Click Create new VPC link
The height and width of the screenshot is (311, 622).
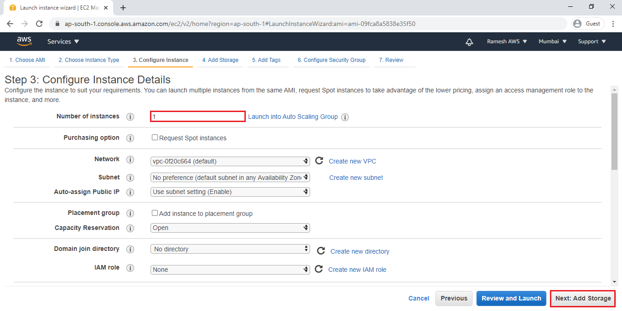coord(352,161)
